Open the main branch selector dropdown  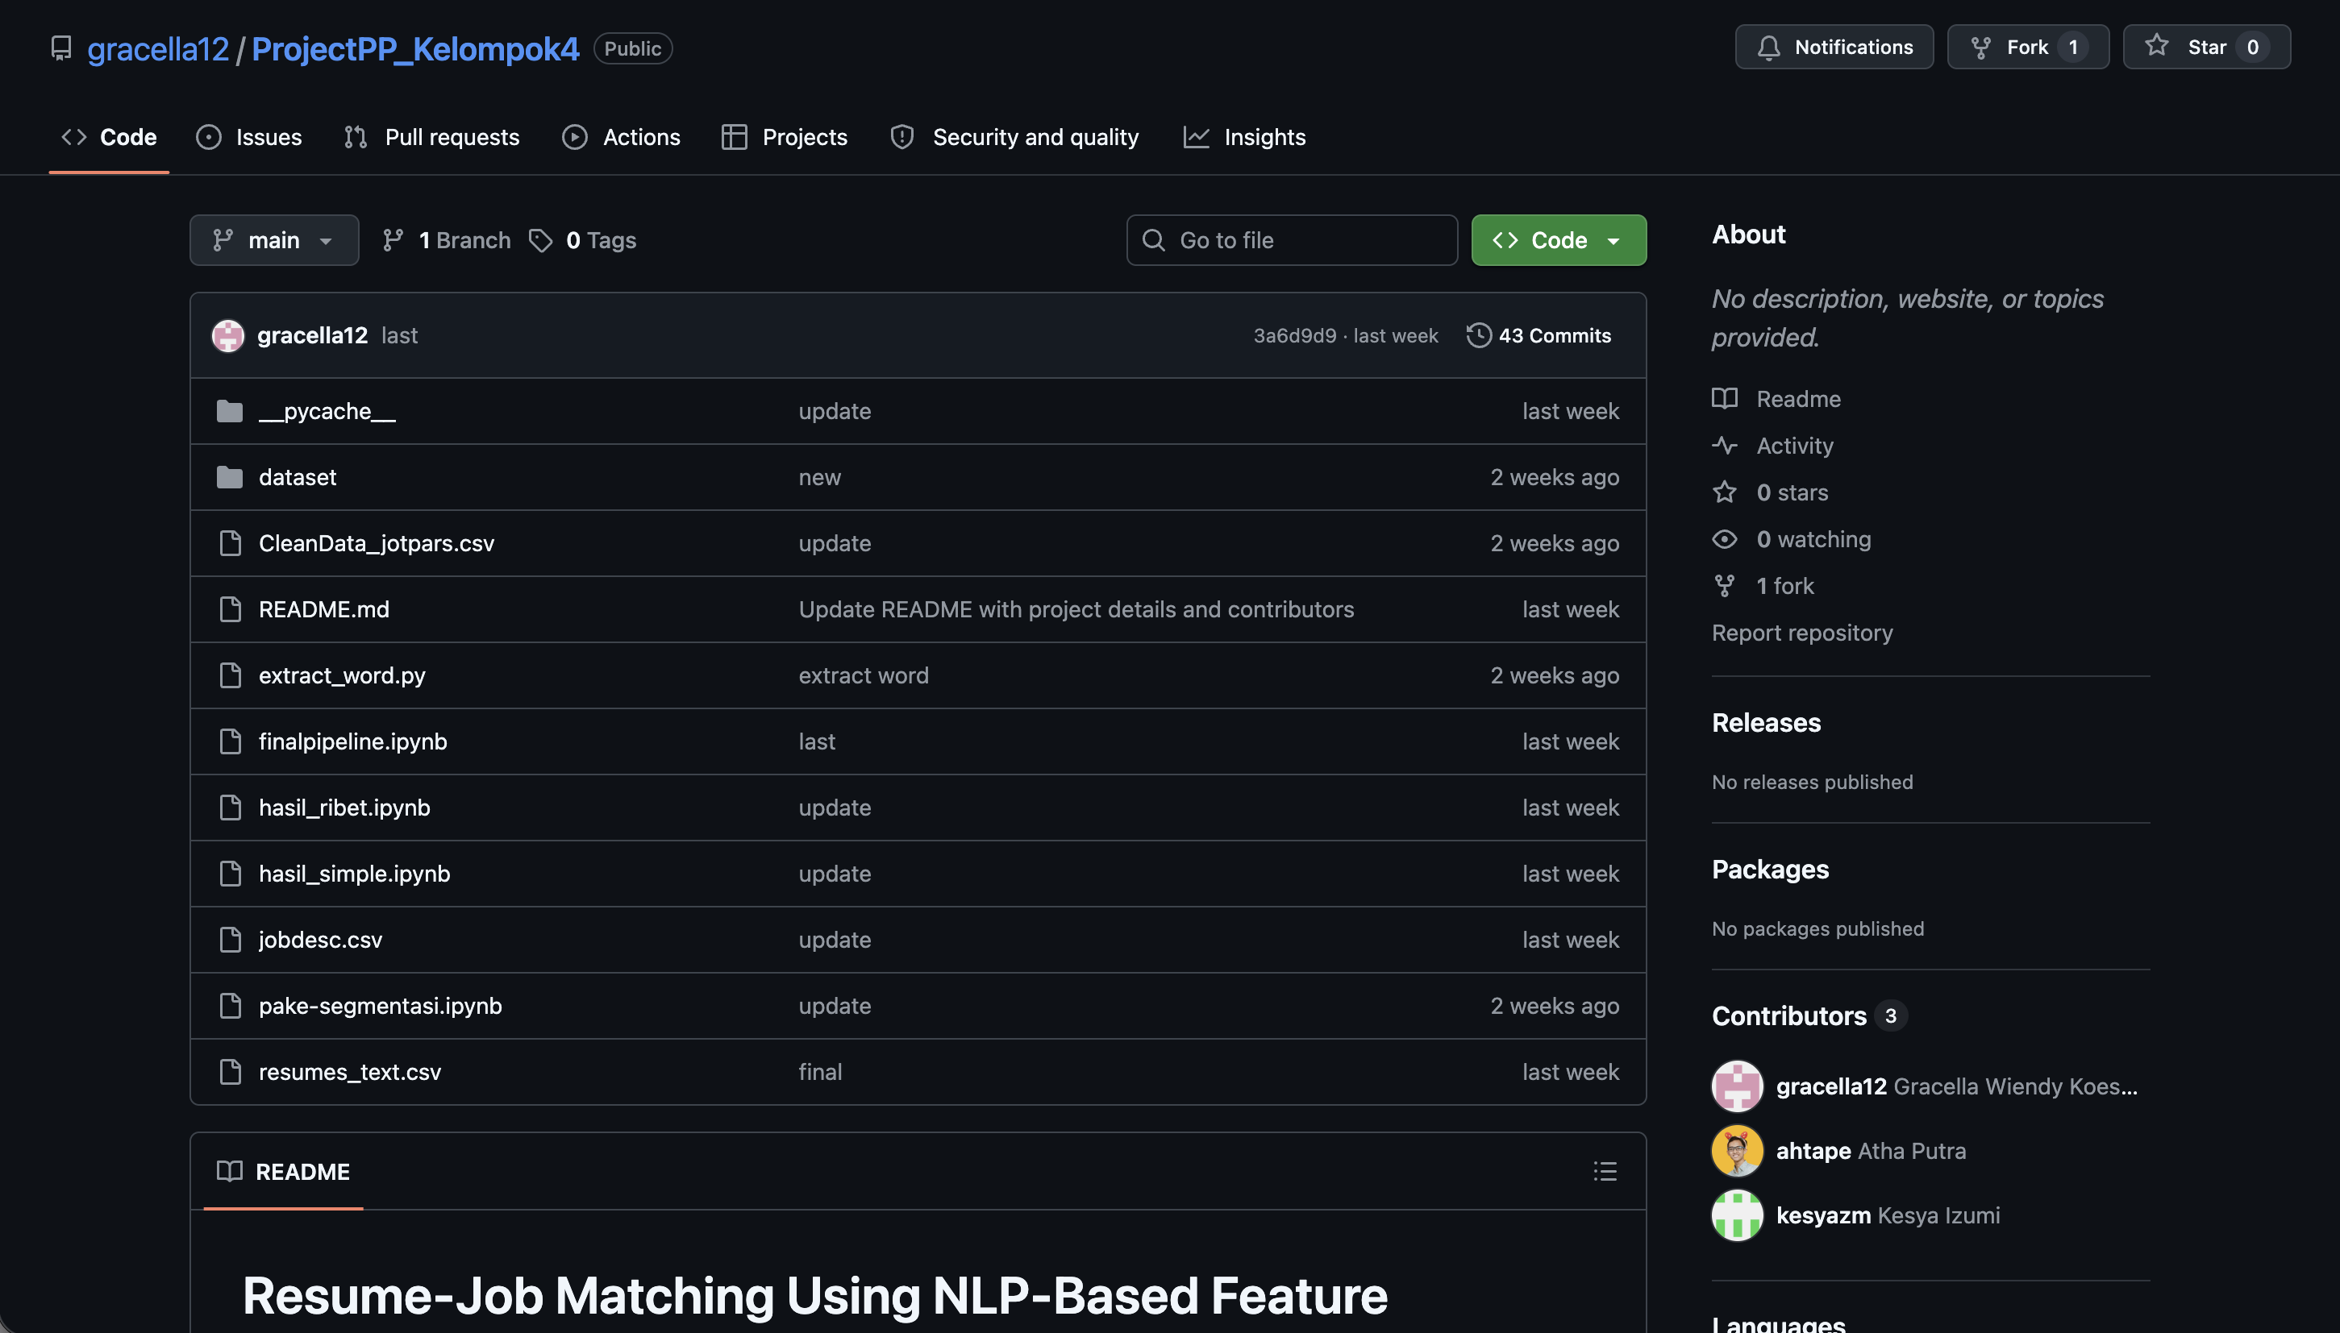274,240
